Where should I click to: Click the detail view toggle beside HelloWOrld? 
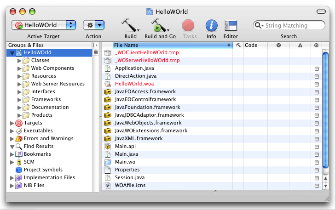(96, 52)
